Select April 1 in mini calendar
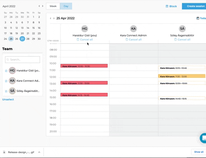 click(x=33, y=17)
